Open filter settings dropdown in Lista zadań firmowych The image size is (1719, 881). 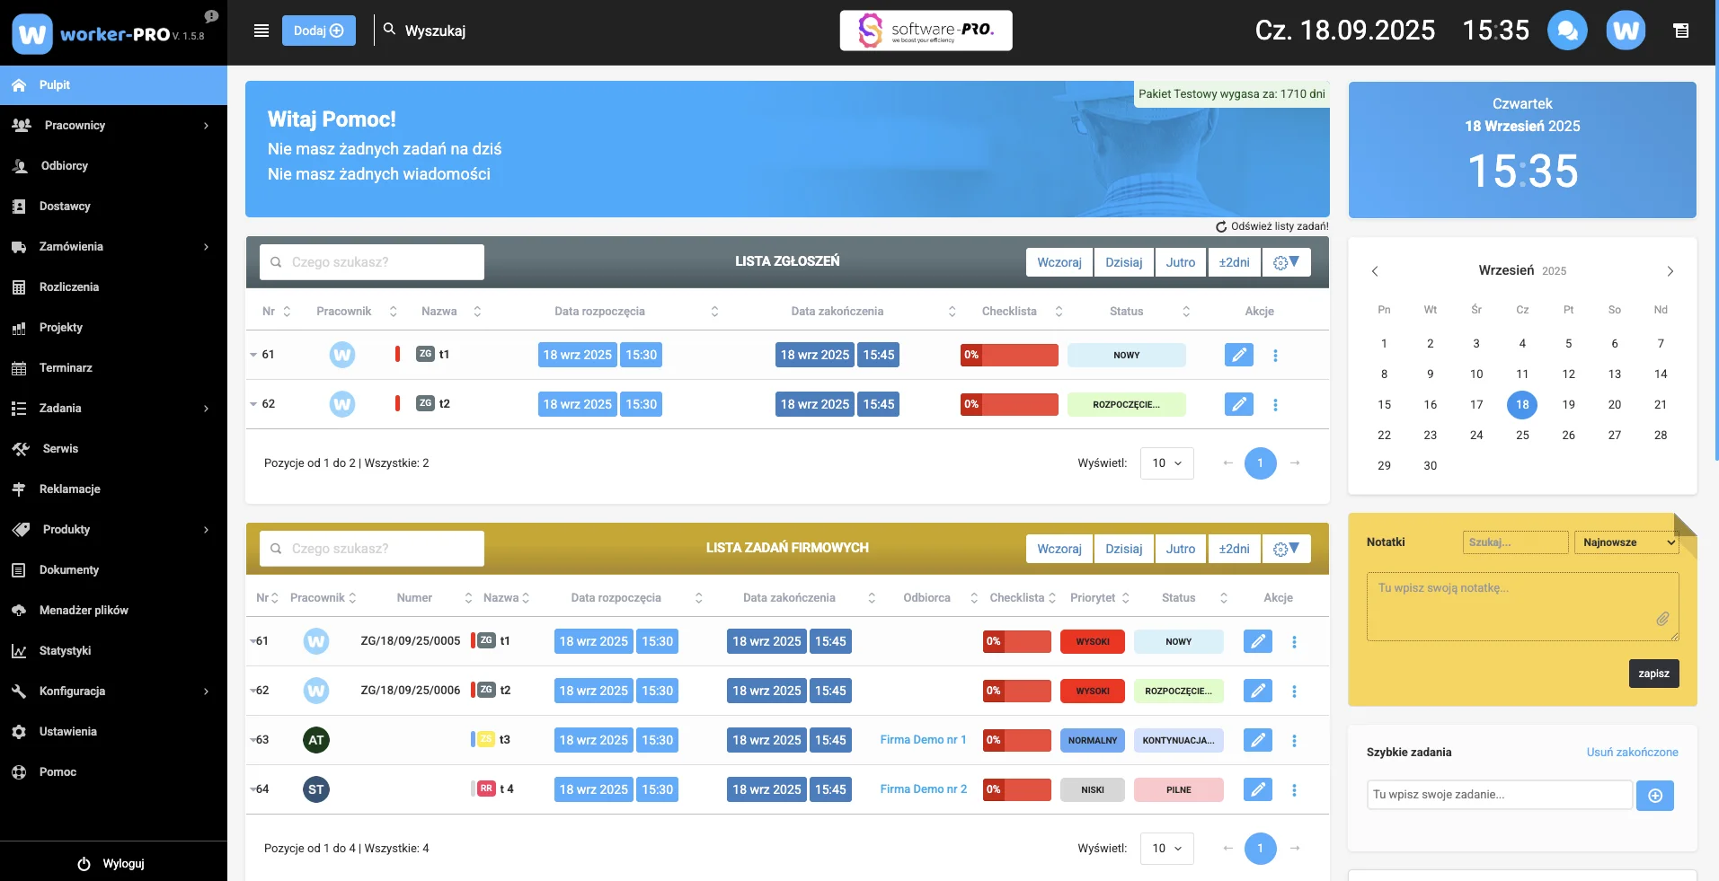[1286, 549]
